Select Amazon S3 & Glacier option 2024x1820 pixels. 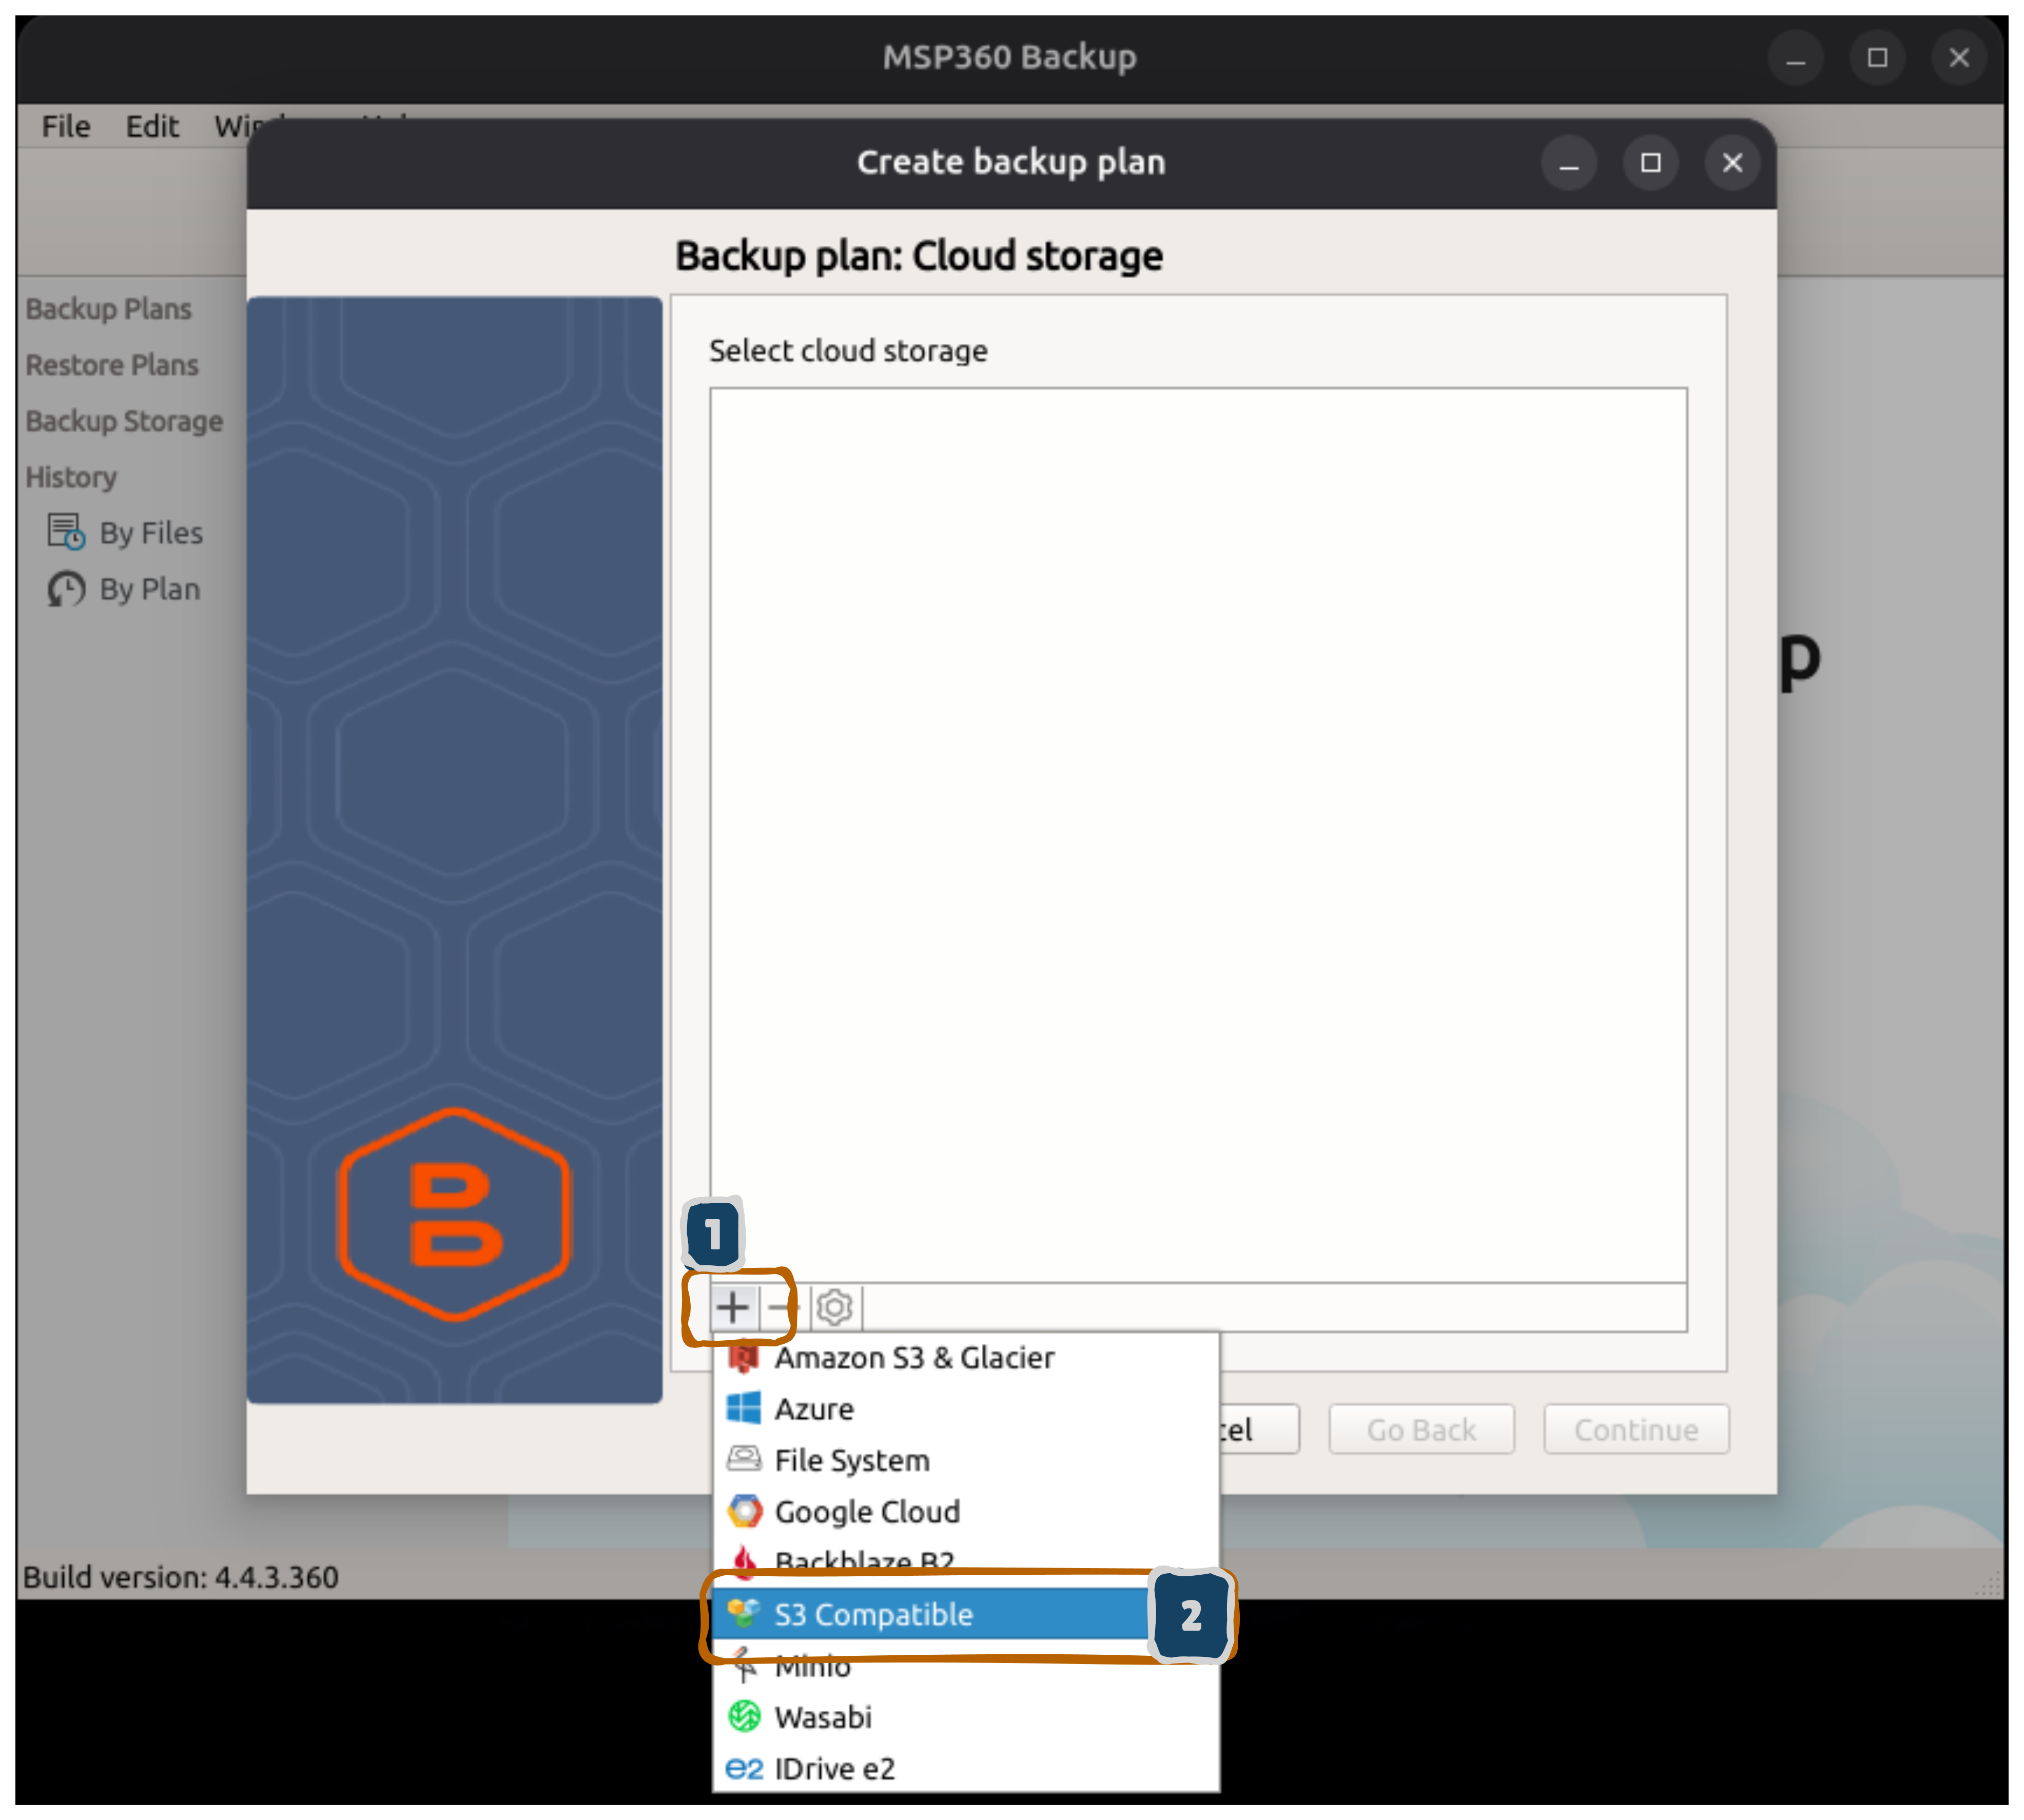pos(914,1358)
